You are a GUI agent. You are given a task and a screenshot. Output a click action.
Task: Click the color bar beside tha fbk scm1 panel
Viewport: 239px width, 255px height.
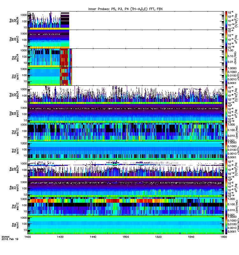[x=226, y=76]
